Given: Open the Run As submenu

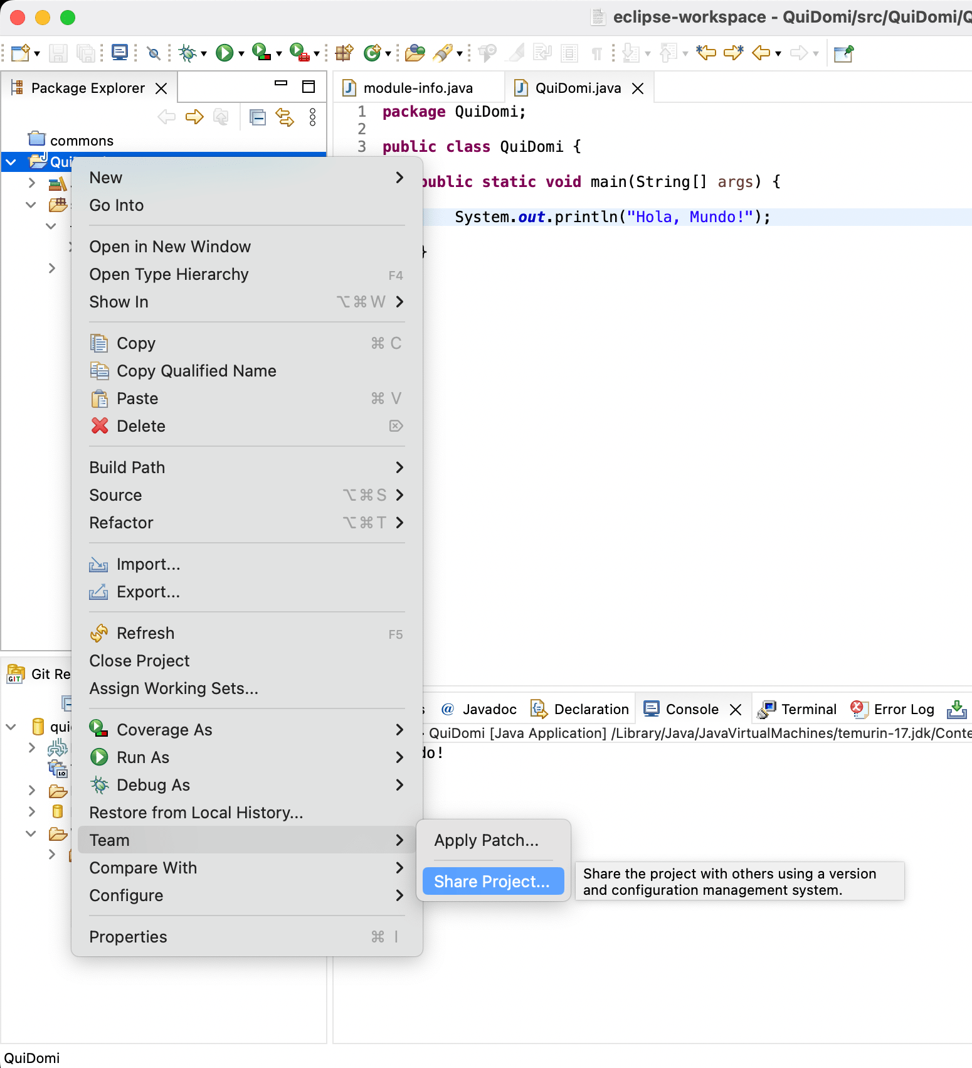Looking at the screenshot, I should click(x=247, y=757).
